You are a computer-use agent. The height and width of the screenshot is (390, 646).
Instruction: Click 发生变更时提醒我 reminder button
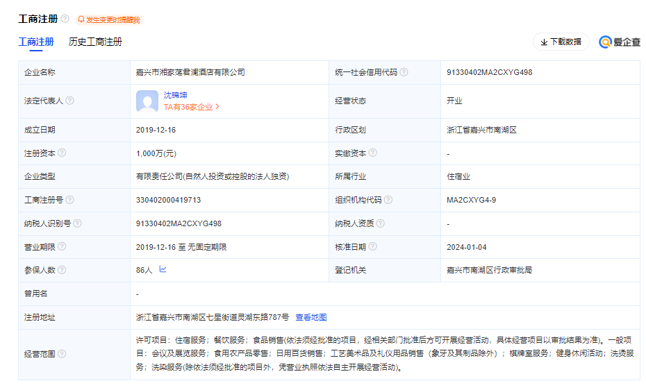pyautogui.click(x=109, y=19)
